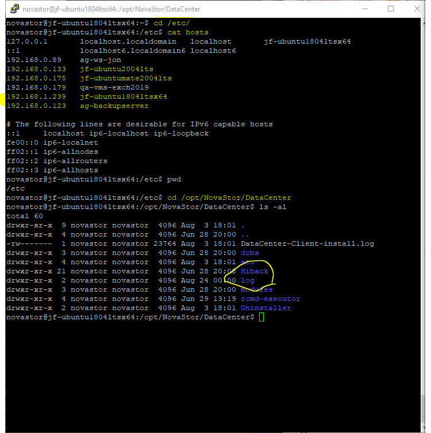Click the IP 192.168.0.133
This screenshot has width=431, height=433.
click(x=36, y=69)
